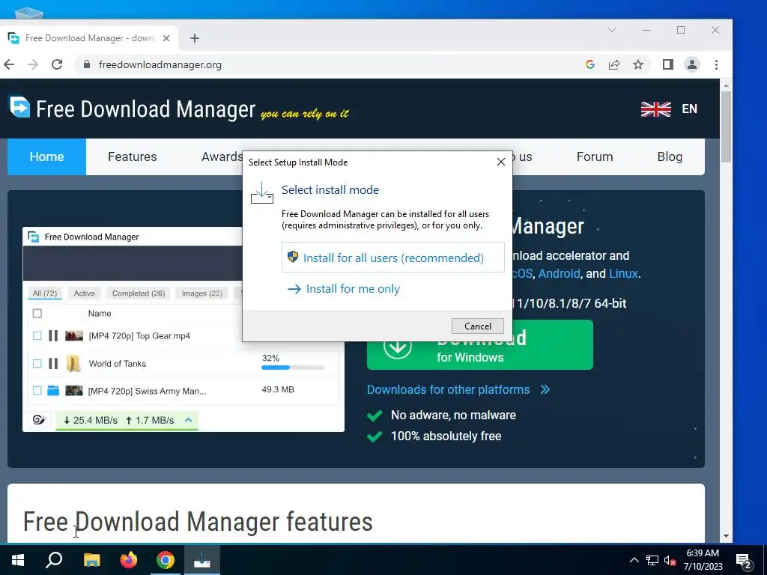Launch Firefox from the taskbar
The height and width of the screenshot is (575, 767).
(129, 560)
